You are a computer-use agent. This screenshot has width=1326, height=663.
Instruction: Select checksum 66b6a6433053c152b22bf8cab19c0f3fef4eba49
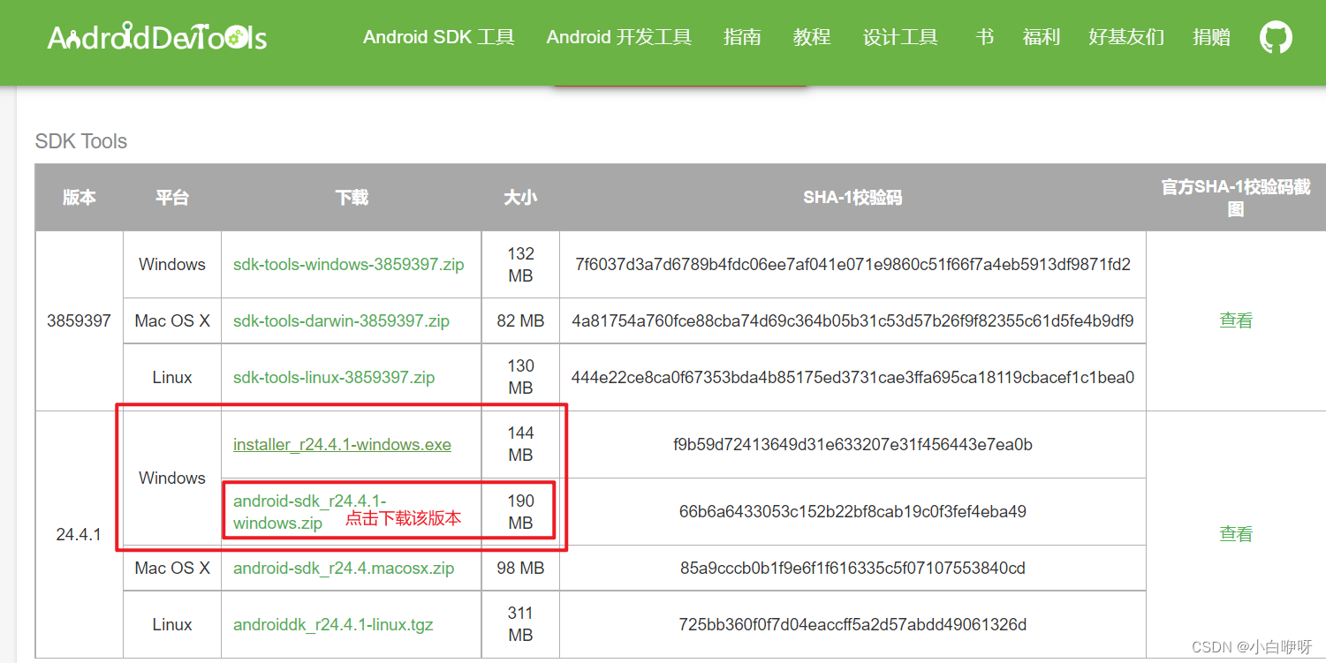[852, 512]
